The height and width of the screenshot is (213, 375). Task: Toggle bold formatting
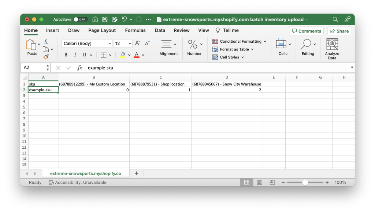[x=66, y=54]
